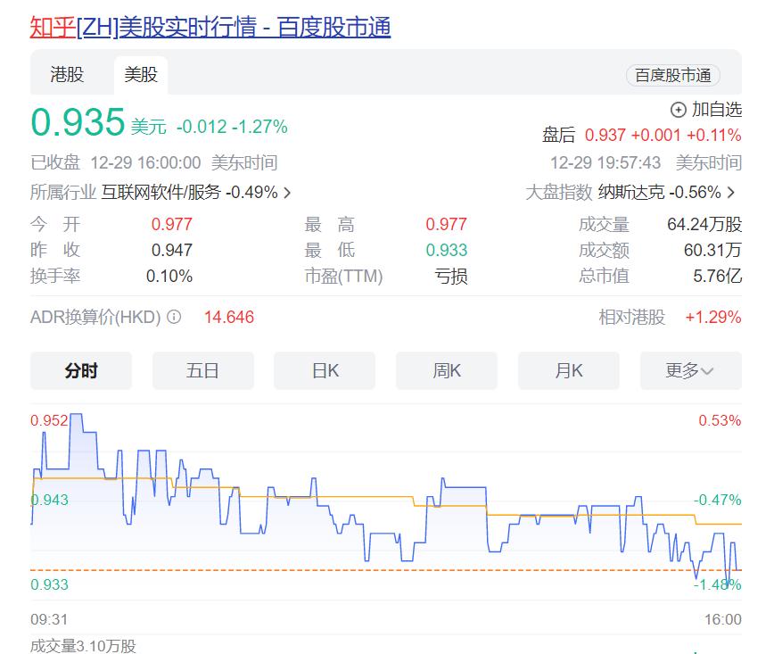Switch to the 周K chart tab
The image size is (774, 654).
447,370
